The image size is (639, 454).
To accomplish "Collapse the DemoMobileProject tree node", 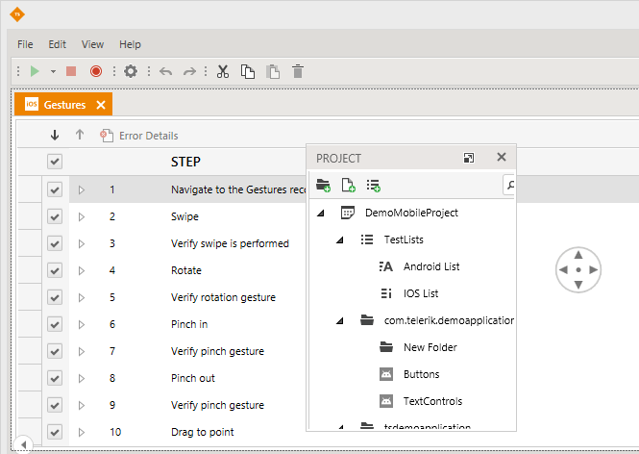I will click(x=320, y=213).
